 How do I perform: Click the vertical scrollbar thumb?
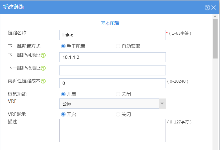coord(215,39)
